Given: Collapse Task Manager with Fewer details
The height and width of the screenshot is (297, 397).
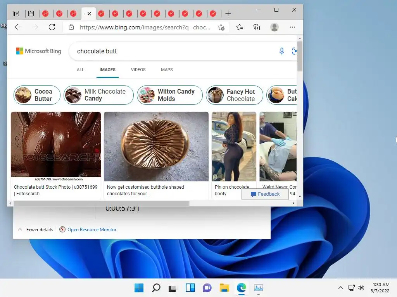Looking at the screenshot, I should pos(35,230).
